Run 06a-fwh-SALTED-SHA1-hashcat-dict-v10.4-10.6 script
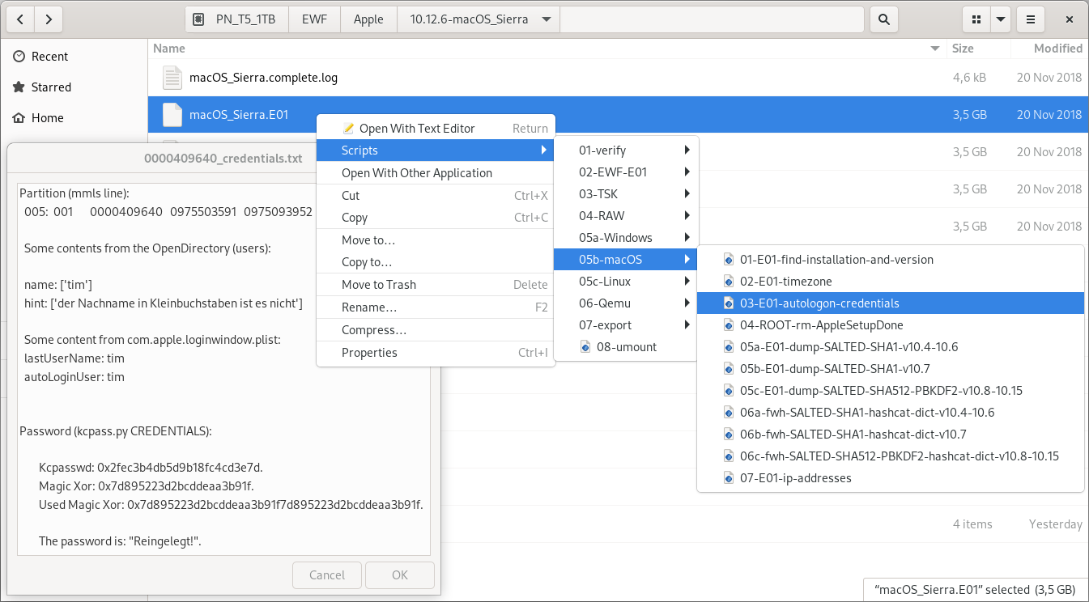Screen dimensions: 1089x602 (x=890, y=413)
